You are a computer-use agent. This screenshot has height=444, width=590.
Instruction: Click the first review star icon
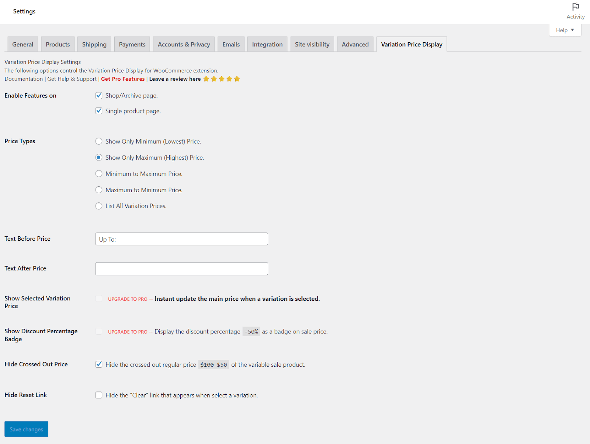coord(206,79)
